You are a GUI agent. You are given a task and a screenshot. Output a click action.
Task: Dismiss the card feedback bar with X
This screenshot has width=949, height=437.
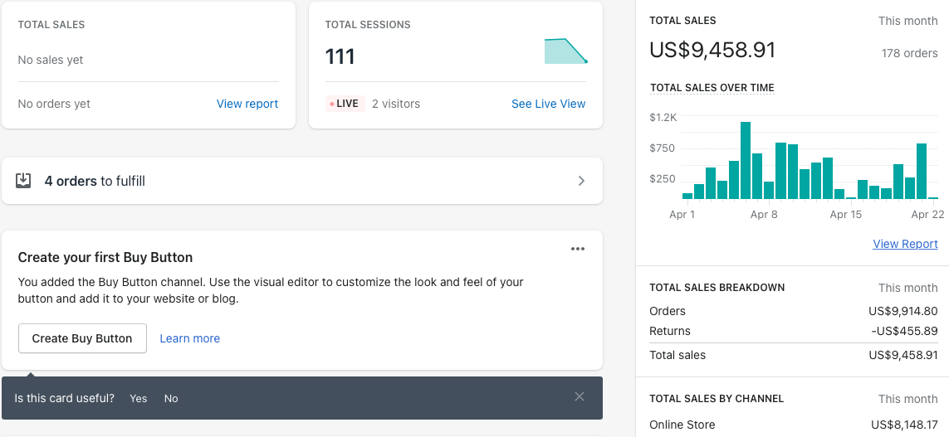coord(580,397)
